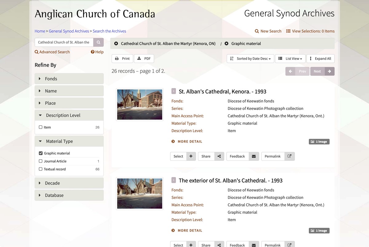The height and width of the screenshot is (247, 369).
Task: Go to Home breadcrumb
Action: point(40,31)
